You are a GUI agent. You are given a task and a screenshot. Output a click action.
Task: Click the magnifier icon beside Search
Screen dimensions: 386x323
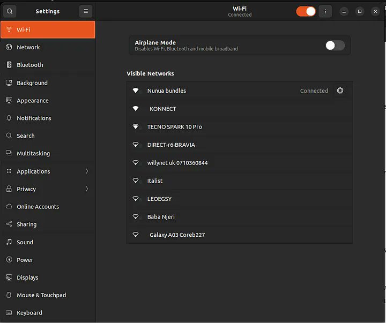9,136
